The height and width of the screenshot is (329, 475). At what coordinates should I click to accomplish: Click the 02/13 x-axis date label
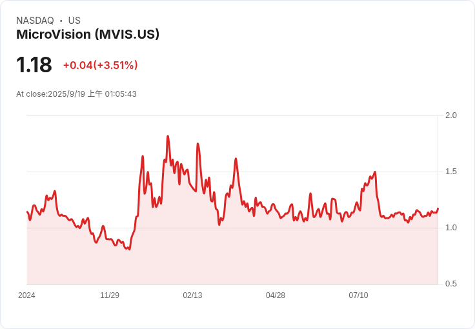[192, 295]
